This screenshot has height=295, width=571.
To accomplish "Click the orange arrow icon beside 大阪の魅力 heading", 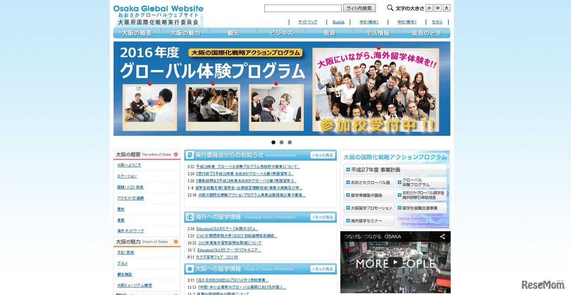I will pos(176,241).
